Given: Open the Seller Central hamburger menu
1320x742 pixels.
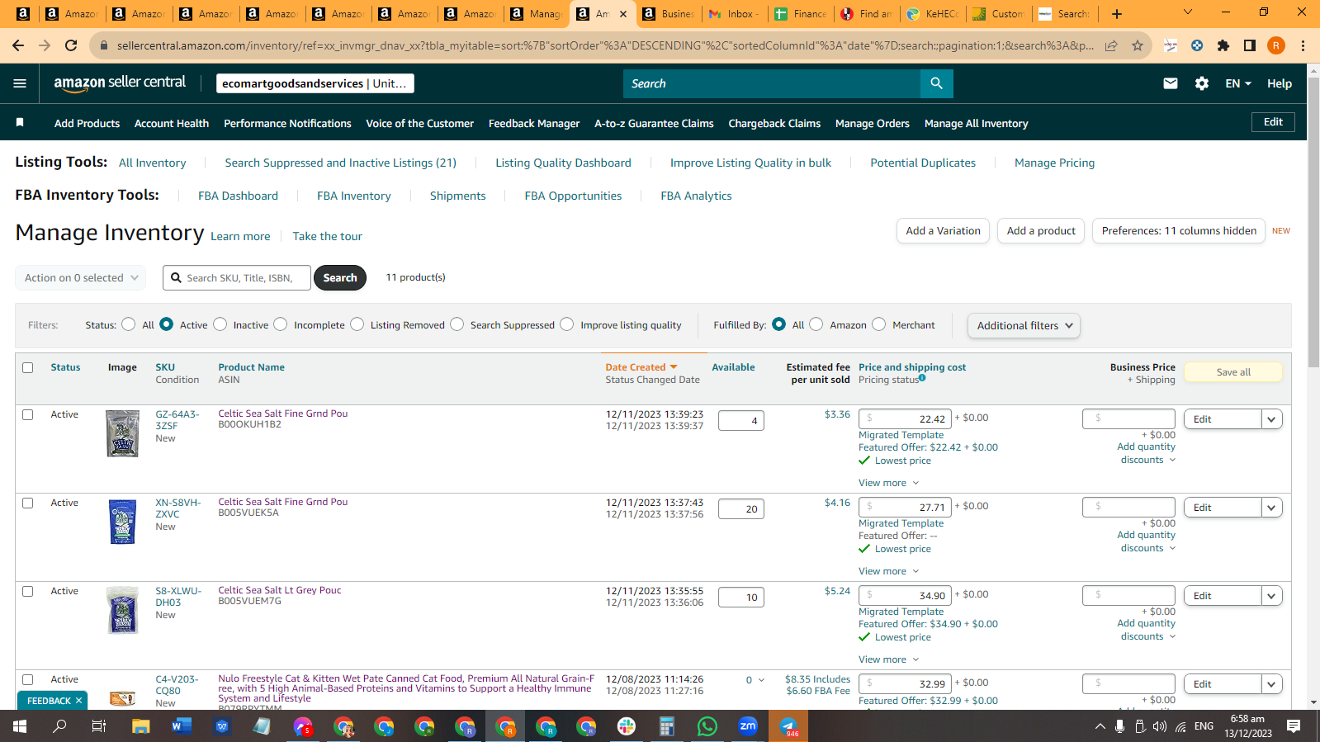Looking at the screenshot, I should click(x=20, y=83).
